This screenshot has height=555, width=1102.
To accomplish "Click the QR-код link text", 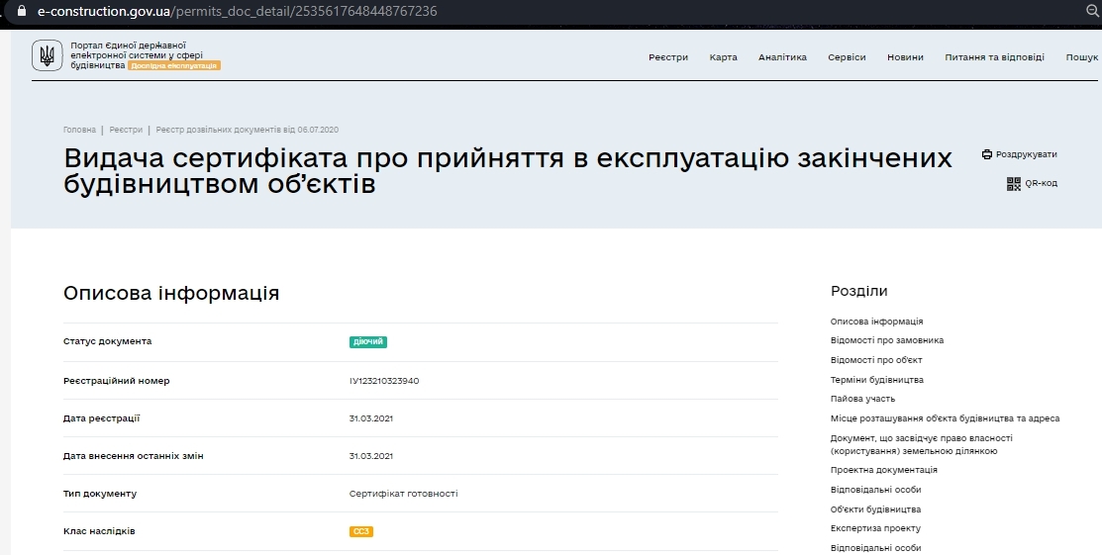I will 1041,184.
